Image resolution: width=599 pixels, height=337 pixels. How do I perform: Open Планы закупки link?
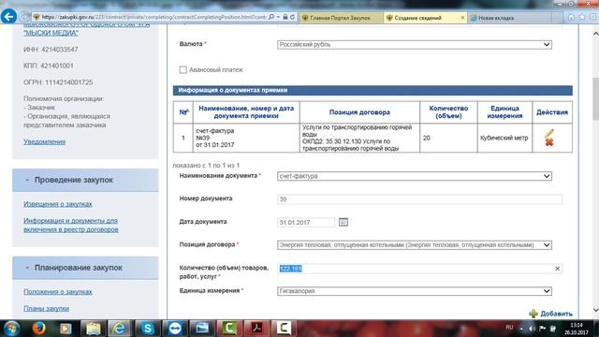[46, 308]
